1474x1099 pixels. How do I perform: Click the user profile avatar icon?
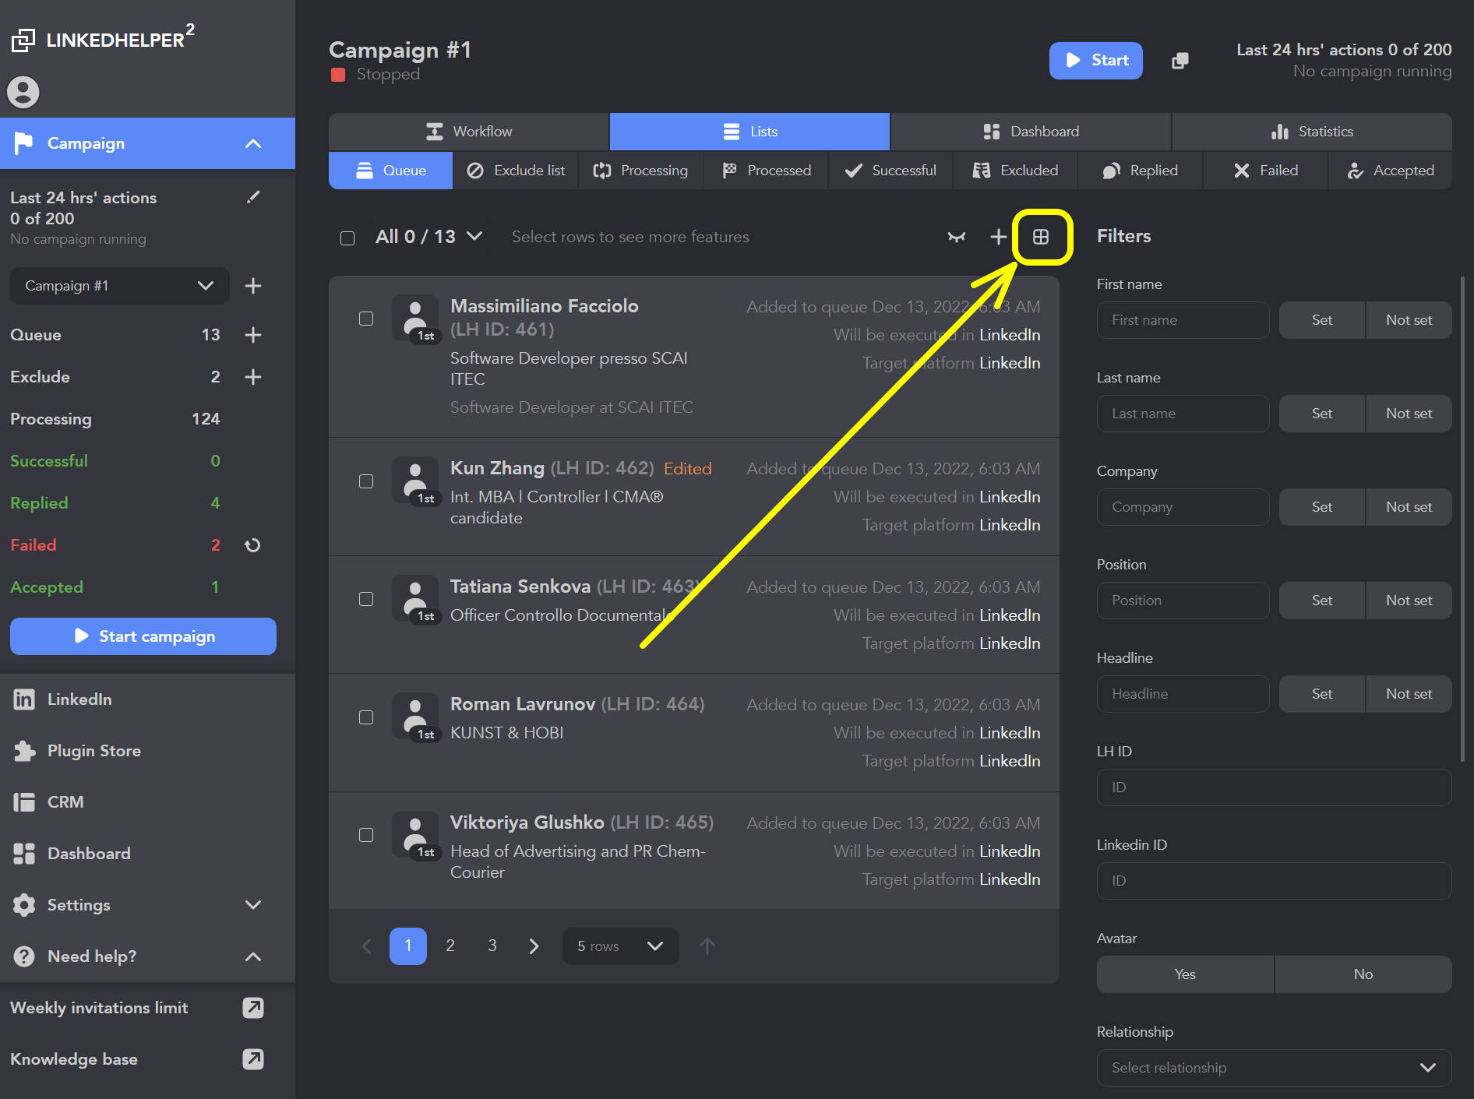click(x=23, y=92)
